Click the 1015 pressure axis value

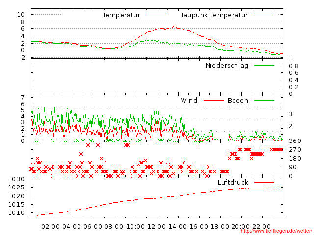16,205
